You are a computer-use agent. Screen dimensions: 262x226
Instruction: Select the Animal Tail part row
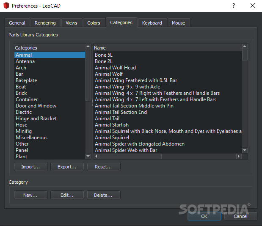point(168,119)
